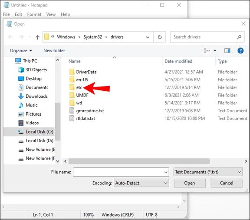Expand the Encoding Auto-Detect combo box
The width and height of the screenshot is (250, 220).
tap(141, 183)
